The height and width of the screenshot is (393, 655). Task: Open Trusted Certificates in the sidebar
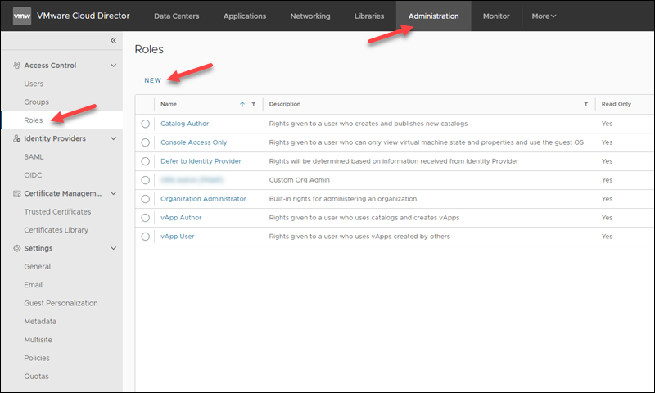pos(57,212)
